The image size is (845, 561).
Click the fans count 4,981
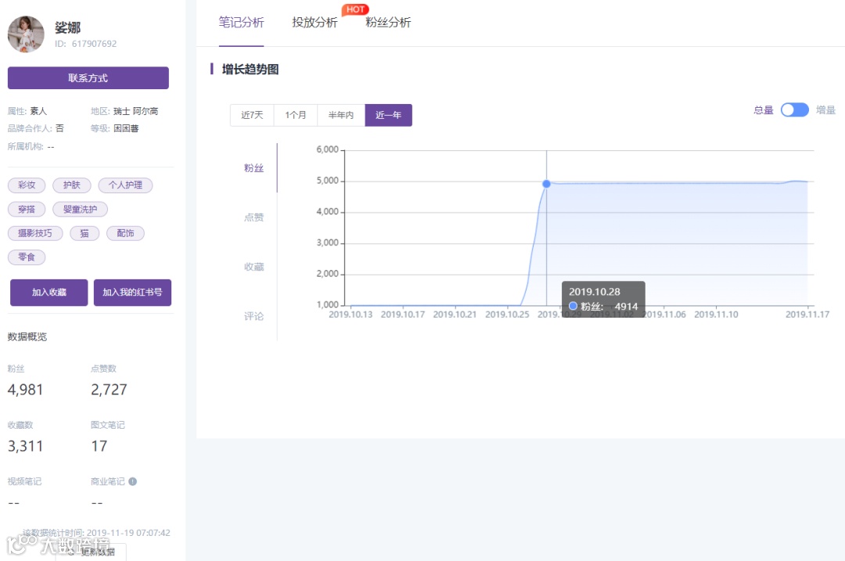tap(25, 390)
